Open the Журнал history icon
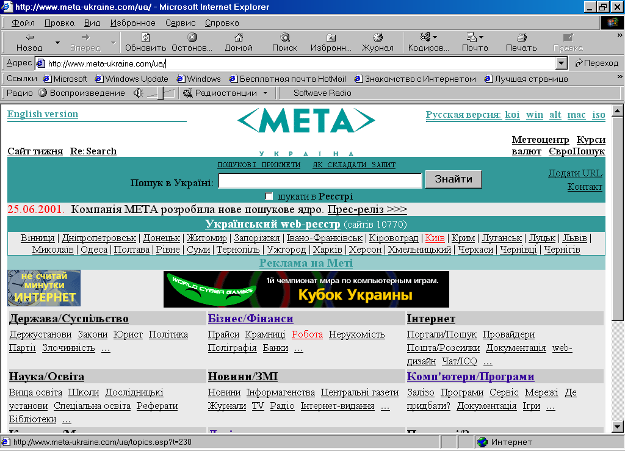The image size is (625, 451). (x=377, y=37)
